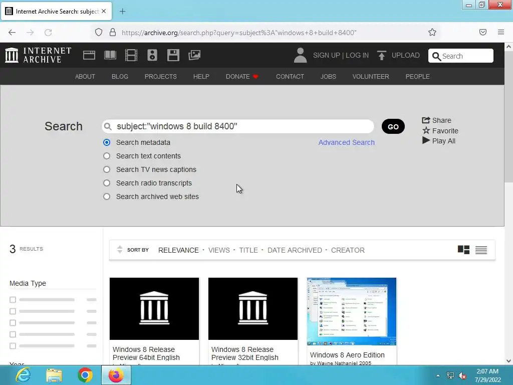Click the GO search button

tap(393, 126)
